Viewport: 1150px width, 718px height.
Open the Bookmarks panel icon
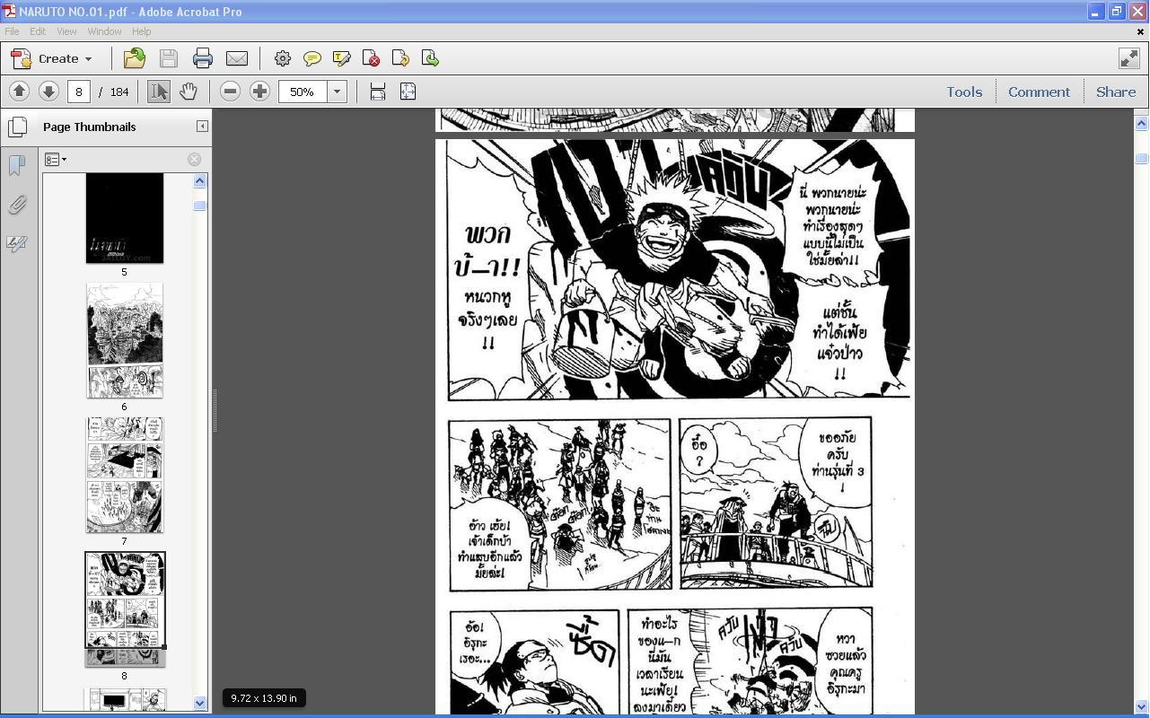(17, 165)
